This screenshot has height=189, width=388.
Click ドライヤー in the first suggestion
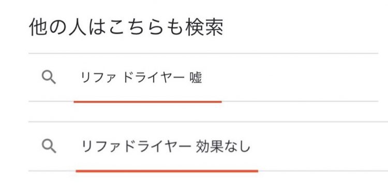click(154, 78)
